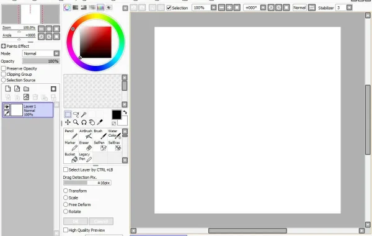This screenshot has width=372, height=236.
Task: Select the Lasso tool
Action: [76, 114]
